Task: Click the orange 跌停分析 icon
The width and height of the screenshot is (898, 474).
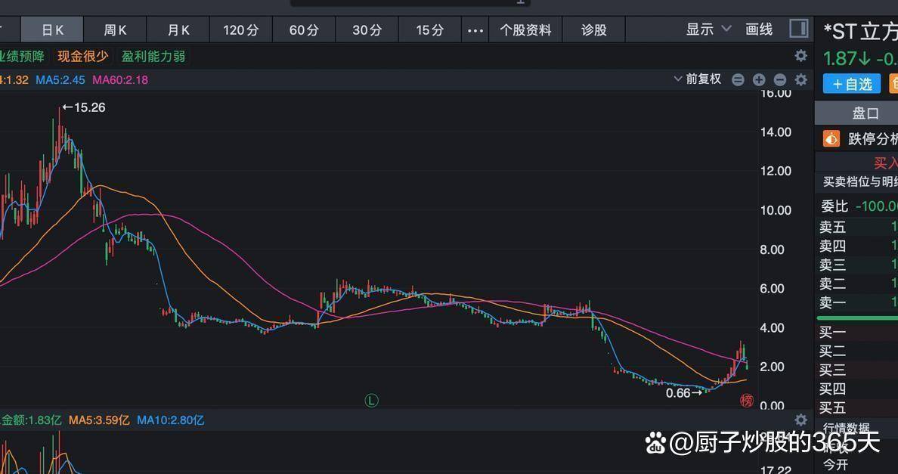Action: tap(831, 138)
